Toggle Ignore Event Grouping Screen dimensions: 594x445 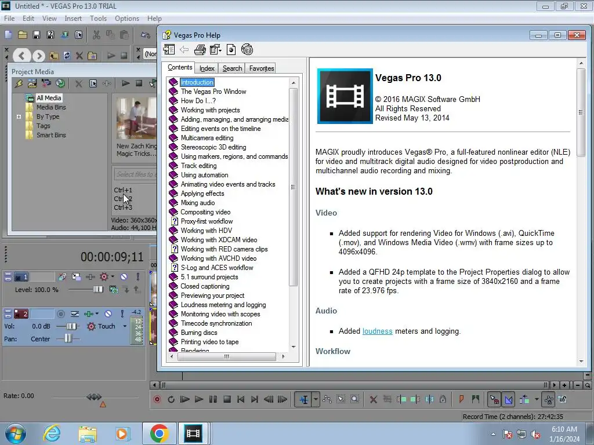563,399
